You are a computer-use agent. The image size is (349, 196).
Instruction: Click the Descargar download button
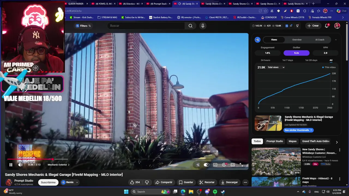pyautogui.click(x=229, y=182)
